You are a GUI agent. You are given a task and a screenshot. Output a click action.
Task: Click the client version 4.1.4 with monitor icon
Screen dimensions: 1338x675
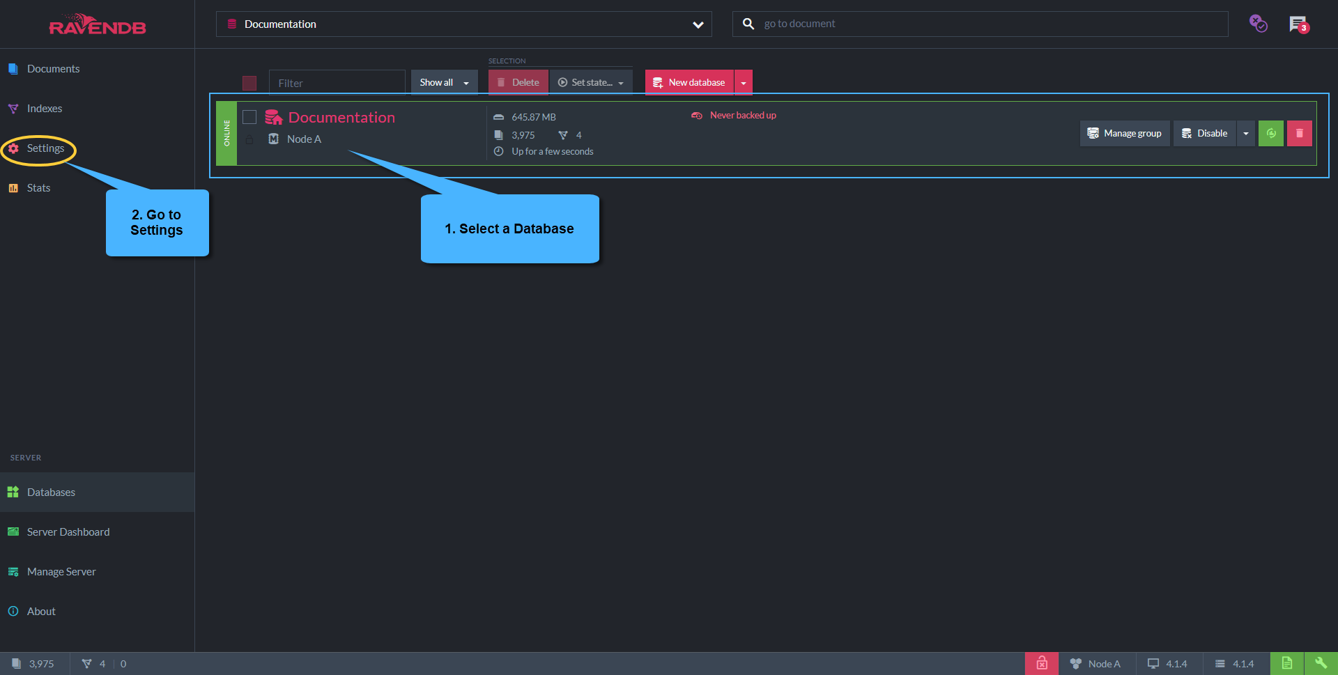[x=1168, y=664]
